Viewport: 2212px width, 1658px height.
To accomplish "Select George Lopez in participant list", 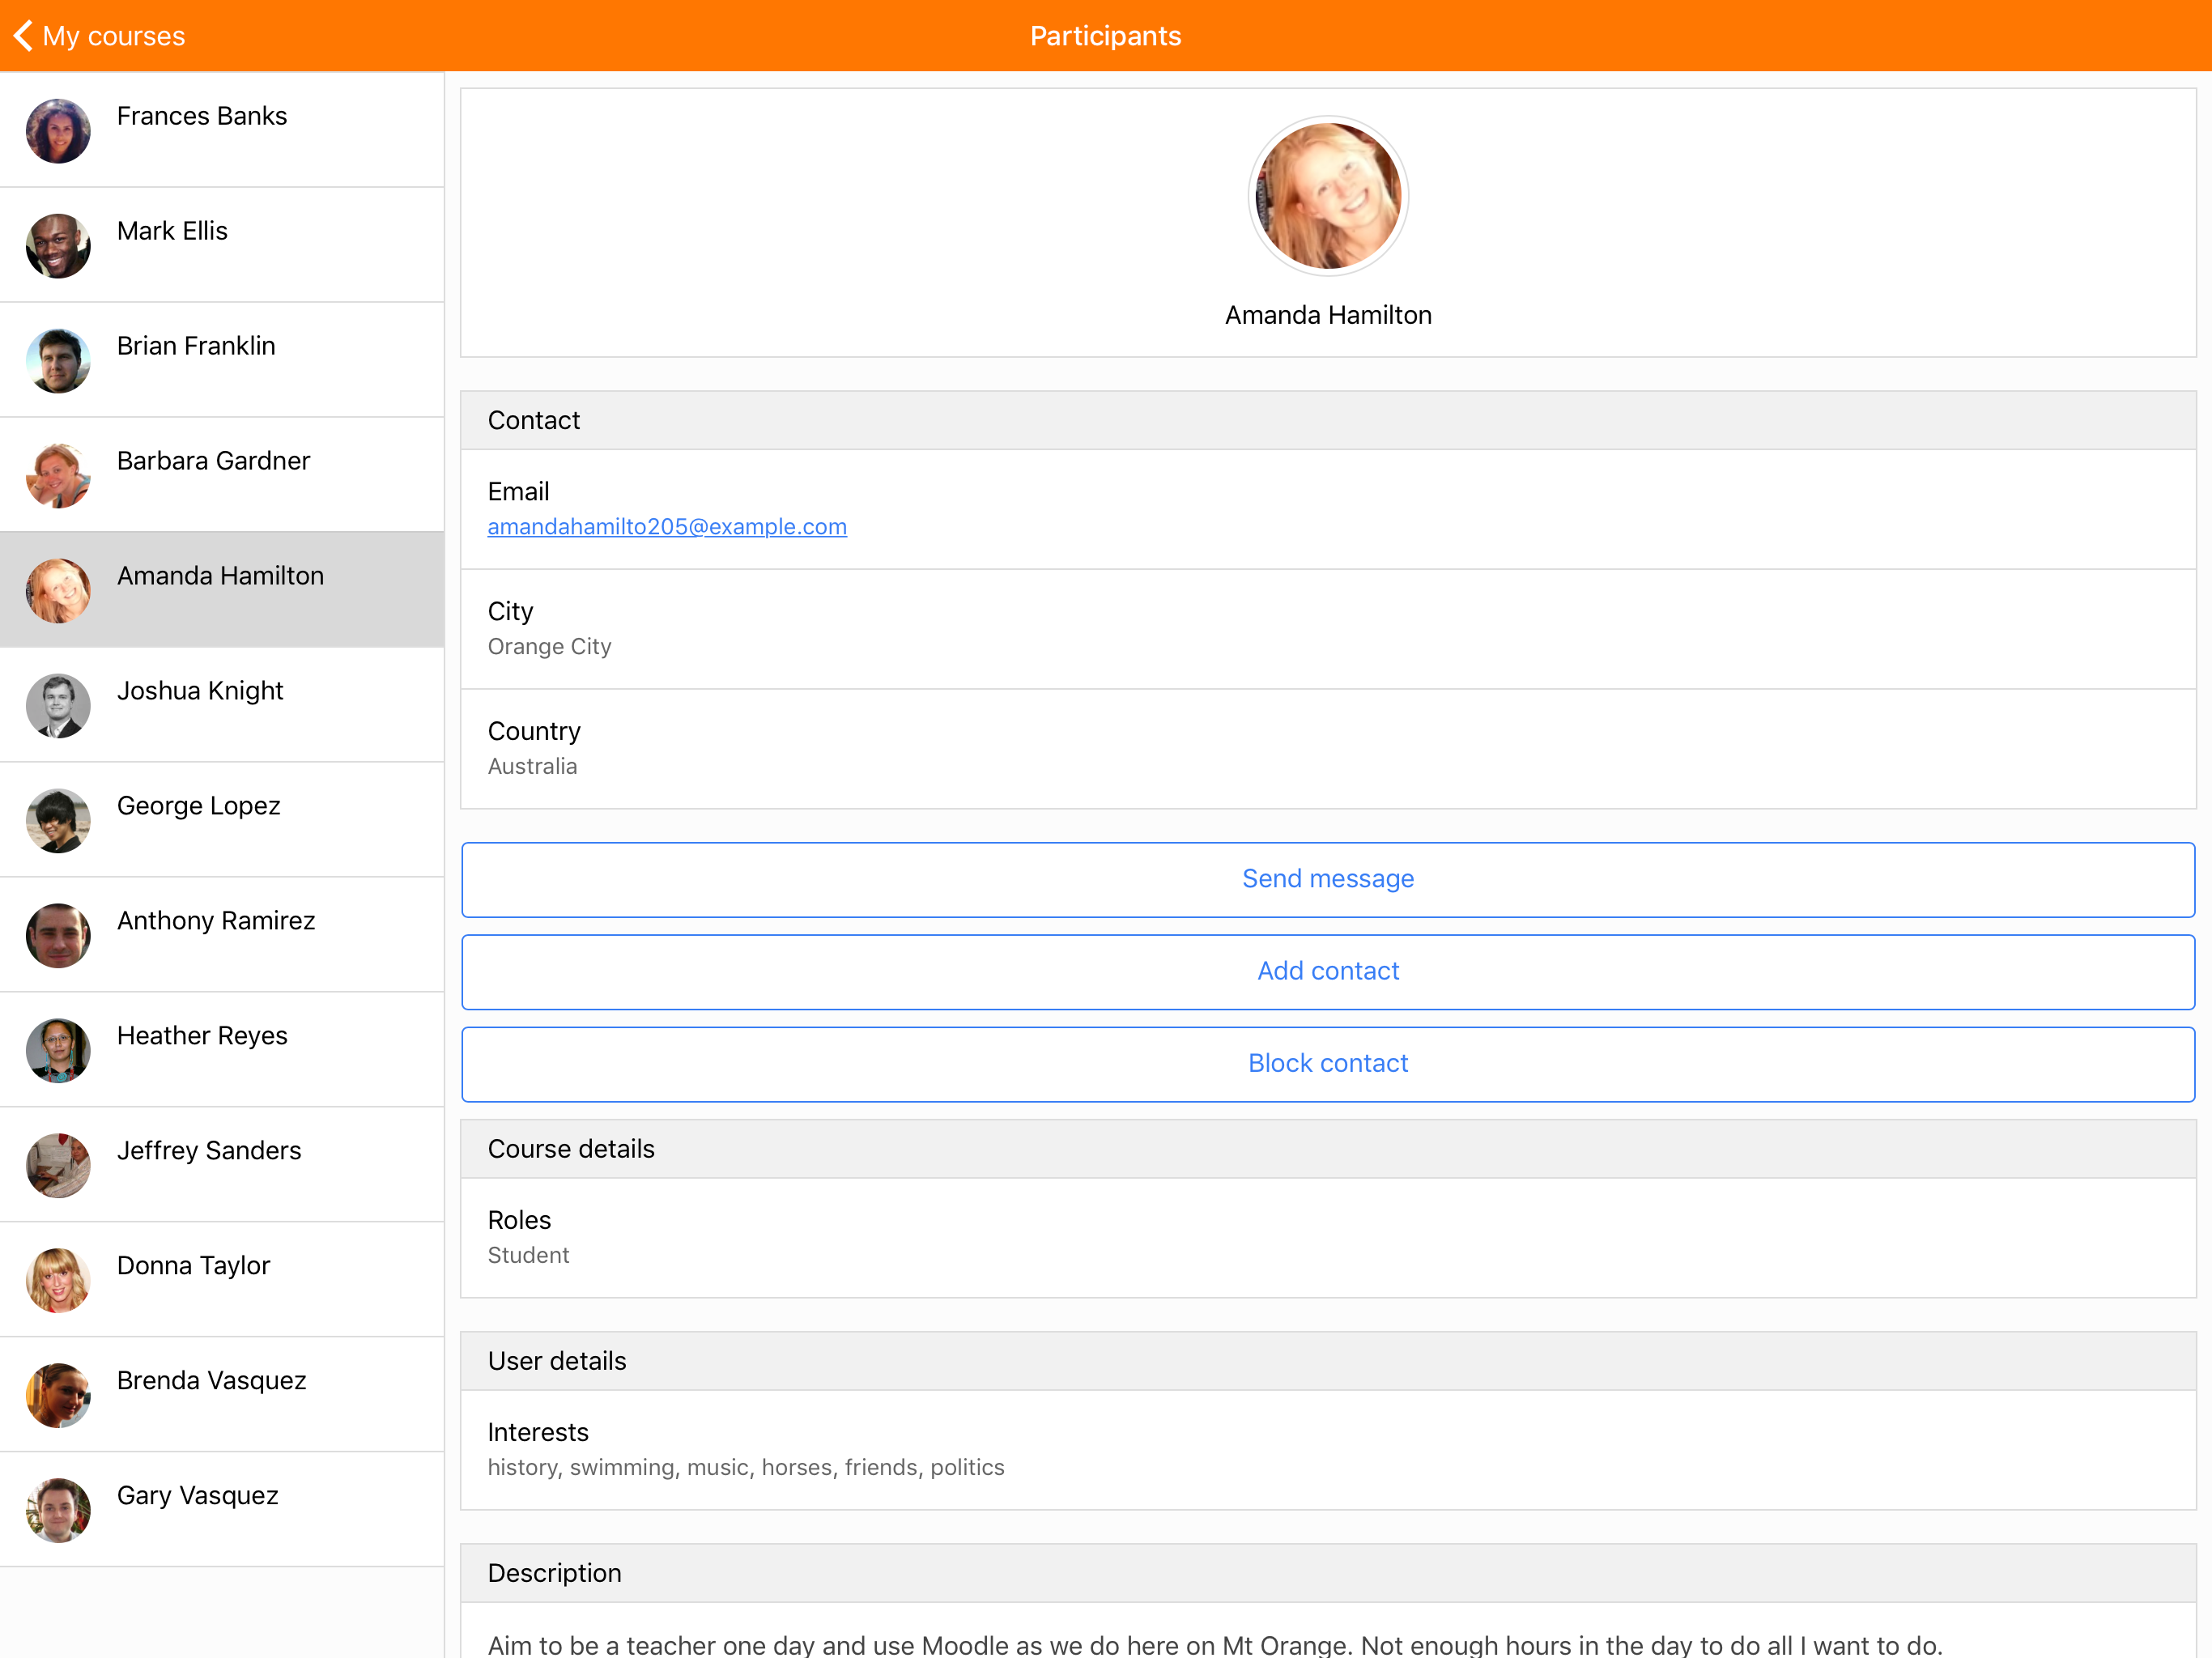I will pos(222,820).
